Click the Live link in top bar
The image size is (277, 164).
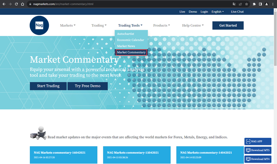pos(182,12)
